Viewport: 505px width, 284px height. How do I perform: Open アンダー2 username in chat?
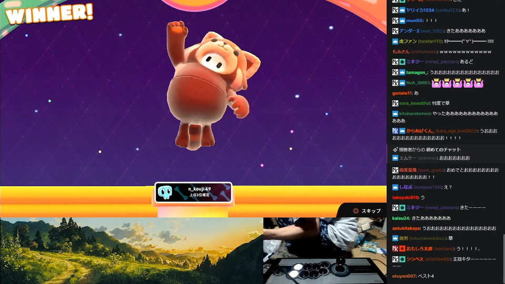click(x=409, y=31)
